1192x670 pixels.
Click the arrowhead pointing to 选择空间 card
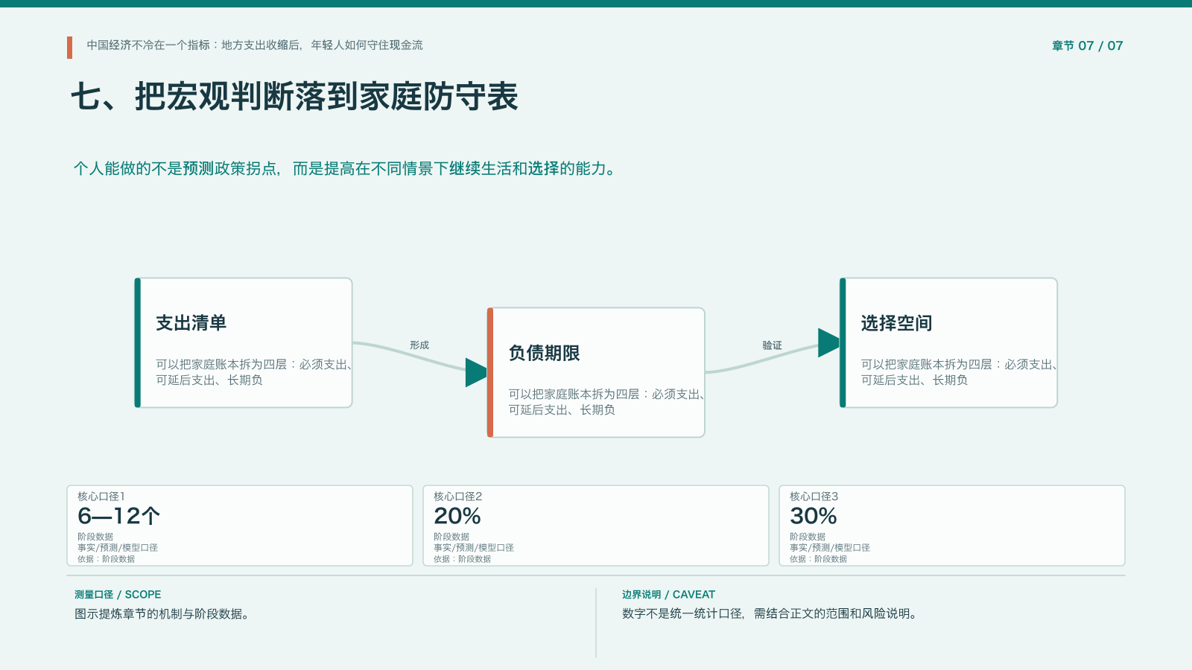tap(828, 342)
